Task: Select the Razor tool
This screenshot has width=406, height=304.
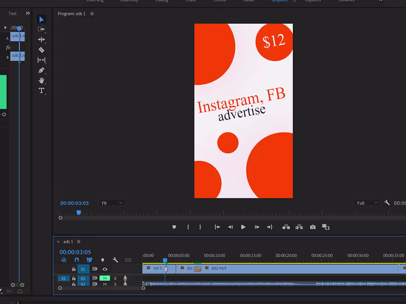Action: (42, 50)
